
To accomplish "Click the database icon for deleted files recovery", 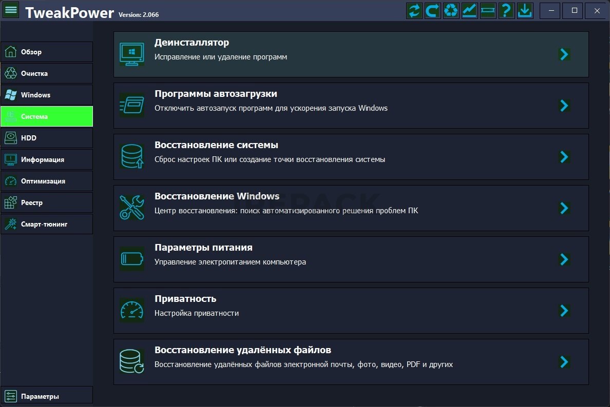I will click(x=132, y=361).
